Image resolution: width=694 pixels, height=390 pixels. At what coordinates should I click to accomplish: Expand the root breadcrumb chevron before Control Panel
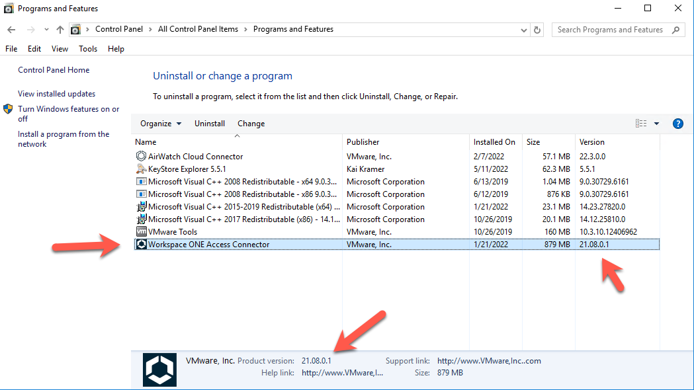tap(87, 29)
